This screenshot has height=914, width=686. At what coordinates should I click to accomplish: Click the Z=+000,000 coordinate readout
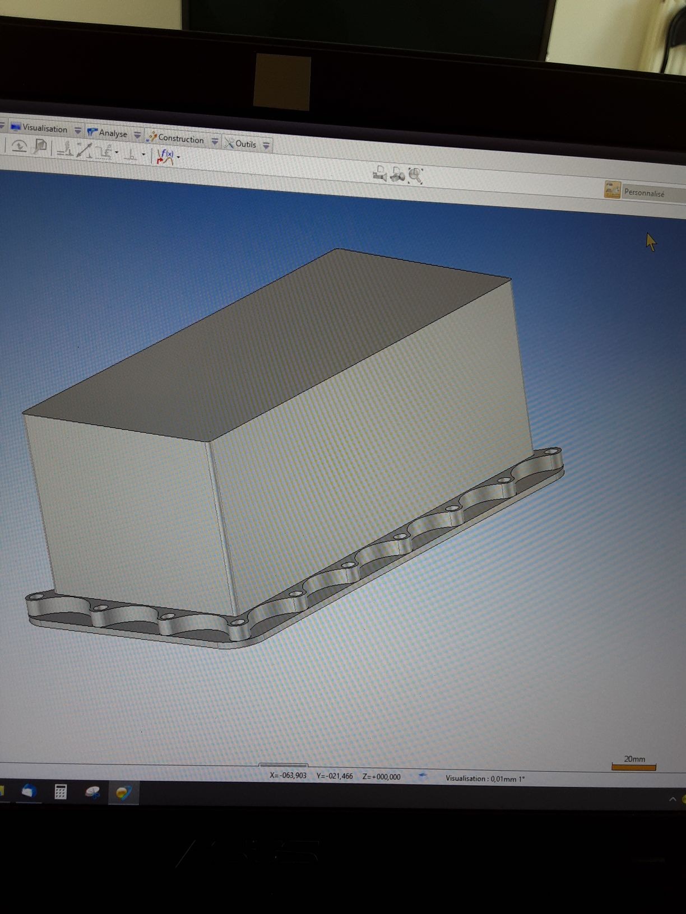click(381, 777)
